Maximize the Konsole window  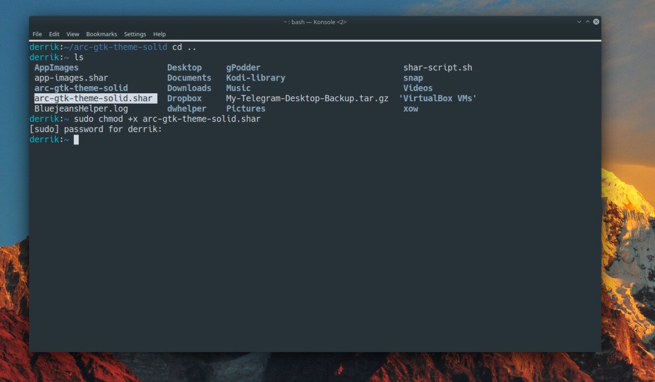point(587,22)
